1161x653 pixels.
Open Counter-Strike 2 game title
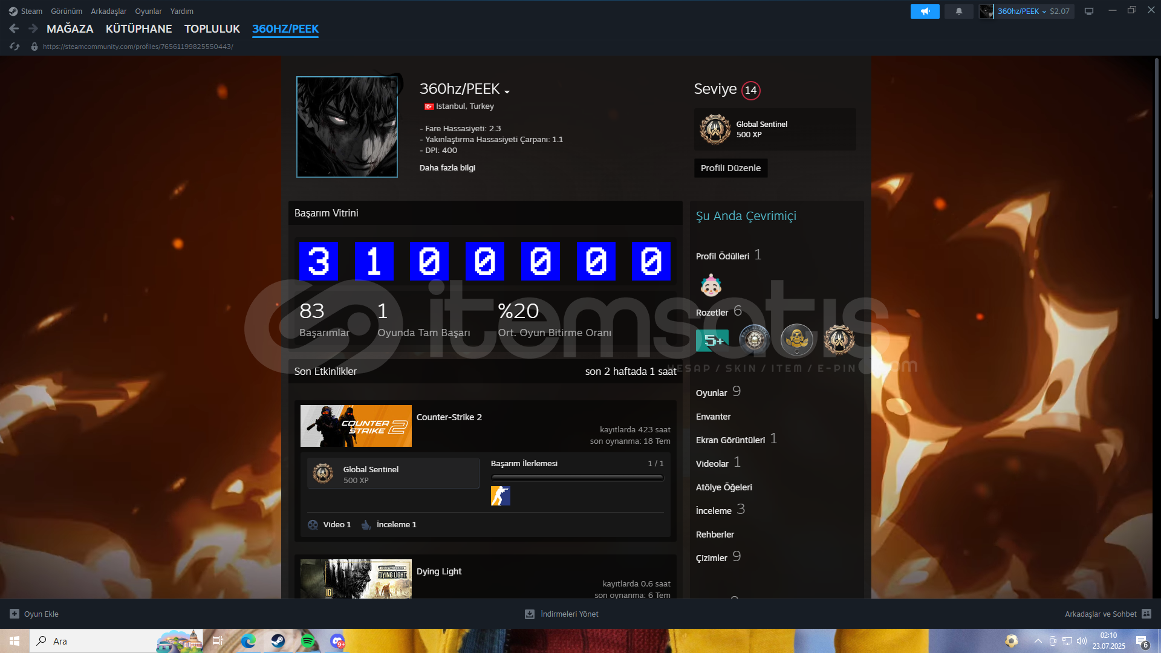tap(449, 417)
